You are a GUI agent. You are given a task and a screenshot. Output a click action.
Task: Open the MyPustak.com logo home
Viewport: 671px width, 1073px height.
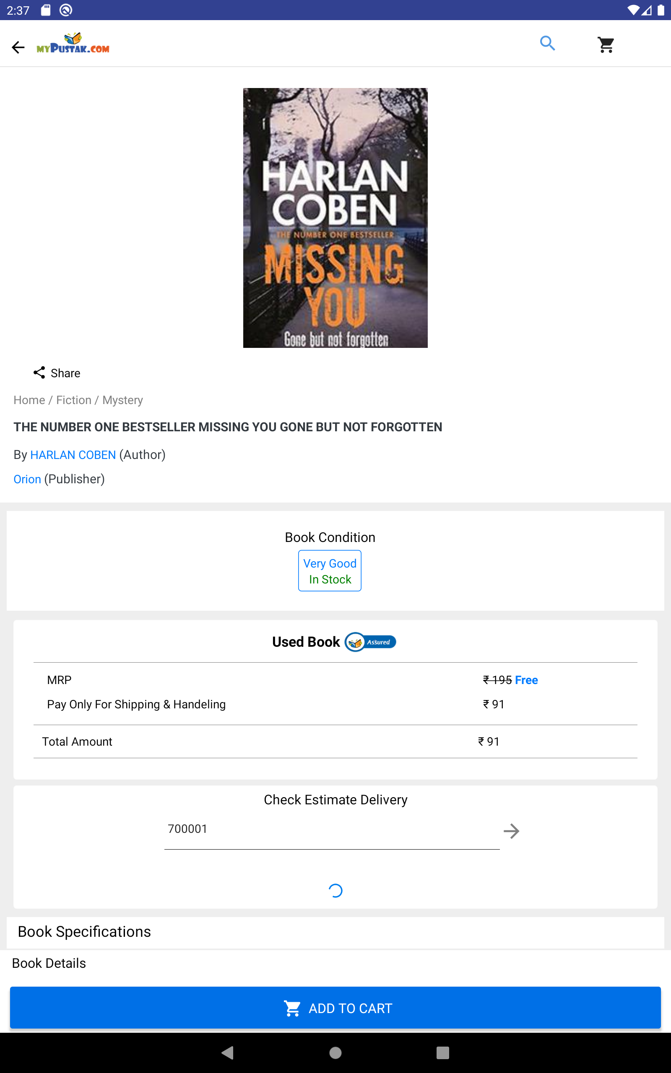tap(73, 44)
